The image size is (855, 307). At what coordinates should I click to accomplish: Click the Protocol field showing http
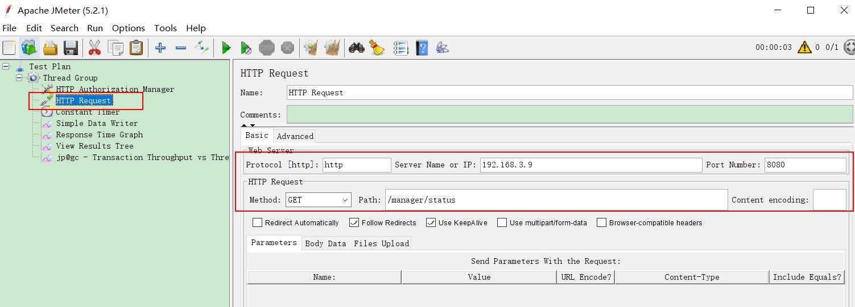click(x=357, y=165)
